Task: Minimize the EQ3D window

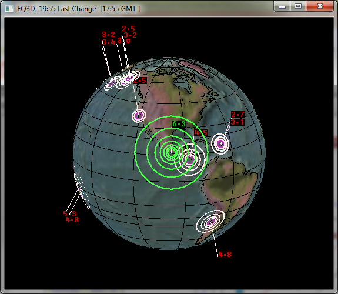Action: coord(282,6)
